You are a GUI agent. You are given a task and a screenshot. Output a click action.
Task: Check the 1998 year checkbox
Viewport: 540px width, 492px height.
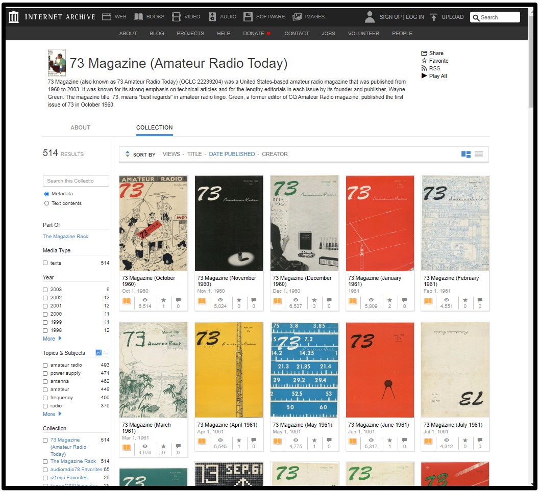coord(45,331)
